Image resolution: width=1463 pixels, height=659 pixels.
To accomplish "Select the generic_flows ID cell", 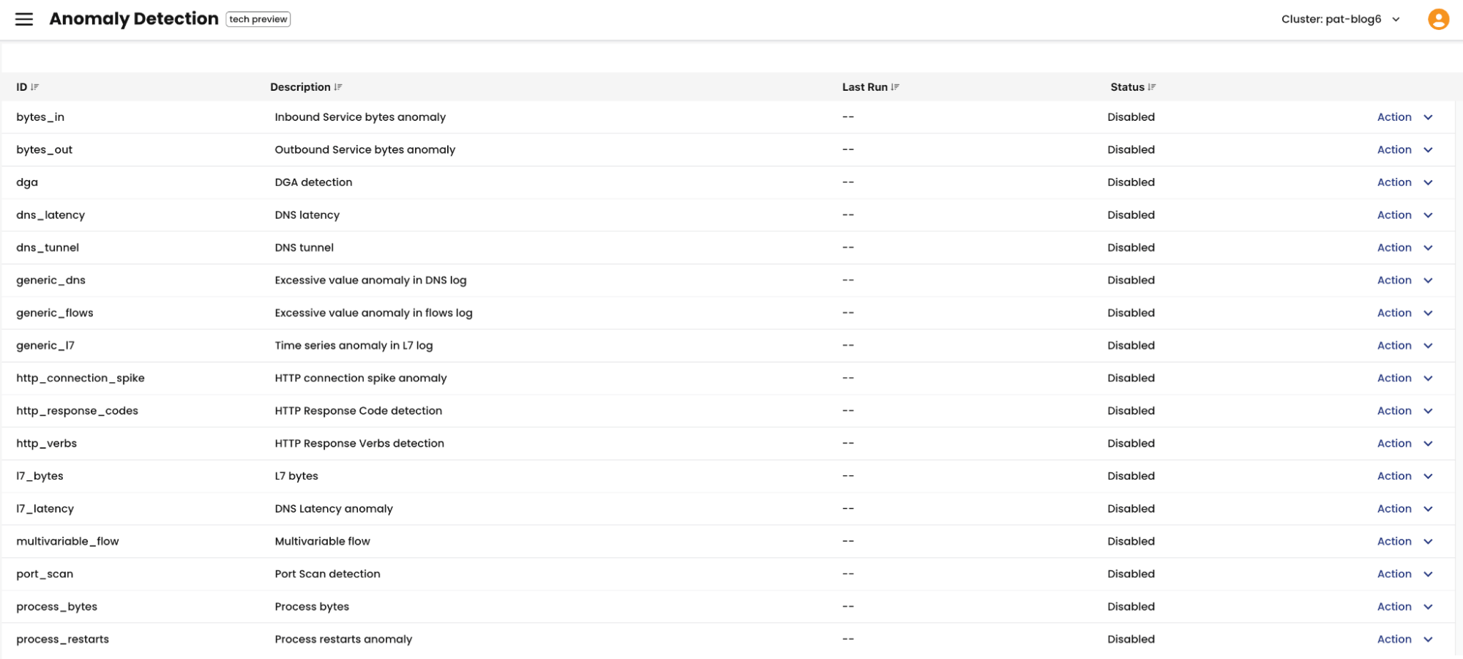I will click(55, 313).
